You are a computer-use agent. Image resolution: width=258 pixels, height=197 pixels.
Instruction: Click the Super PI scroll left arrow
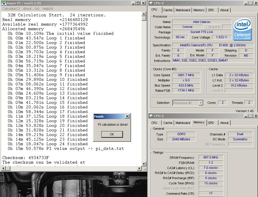[3, 168]
